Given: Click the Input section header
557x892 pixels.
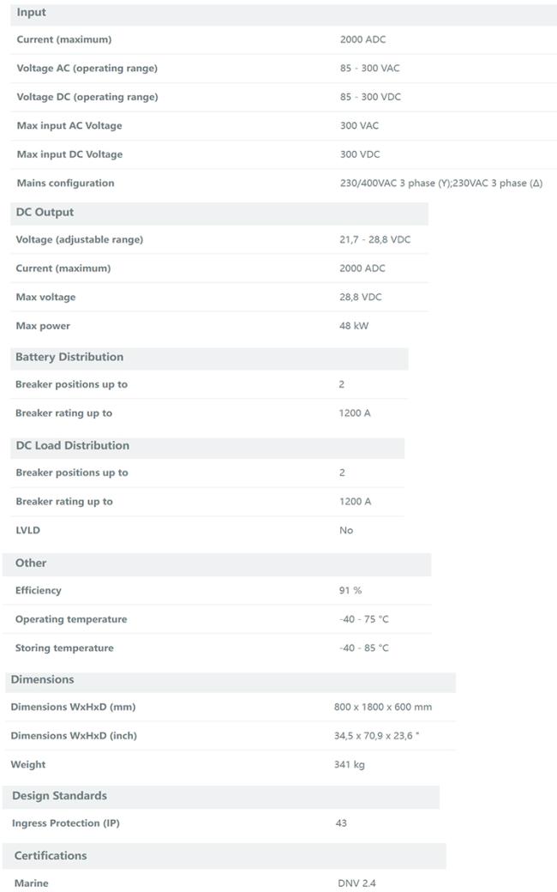Looking at the screenshot, I should [32, 13].
